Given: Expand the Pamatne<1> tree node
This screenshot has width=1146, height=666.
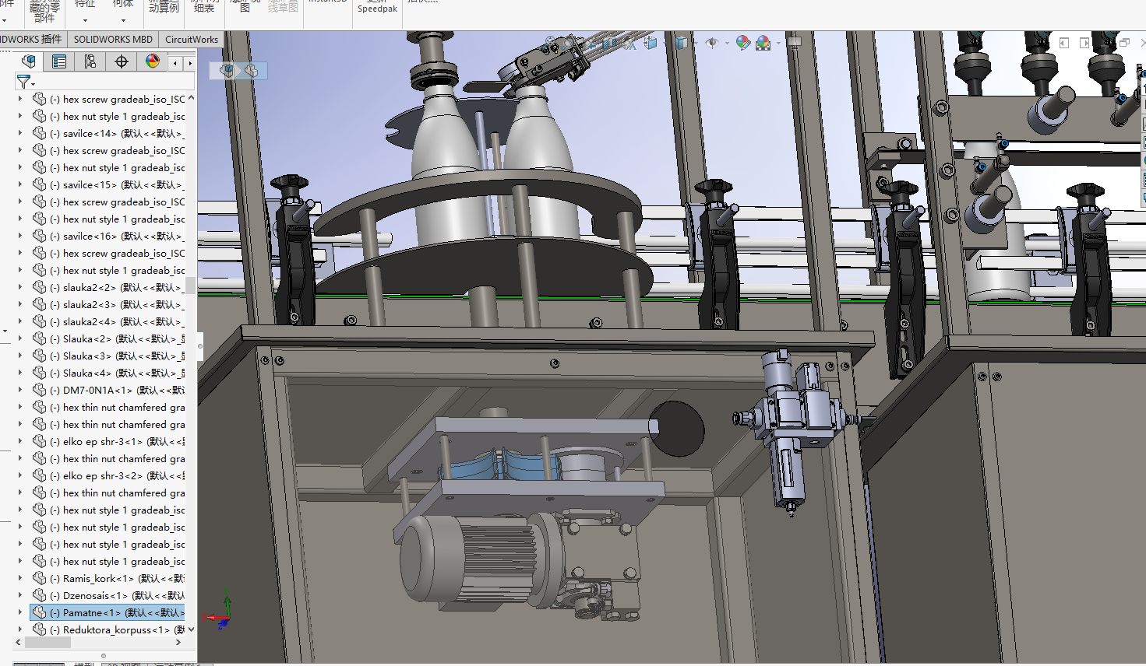Looking at the screenshot, I should coord(19,612).
